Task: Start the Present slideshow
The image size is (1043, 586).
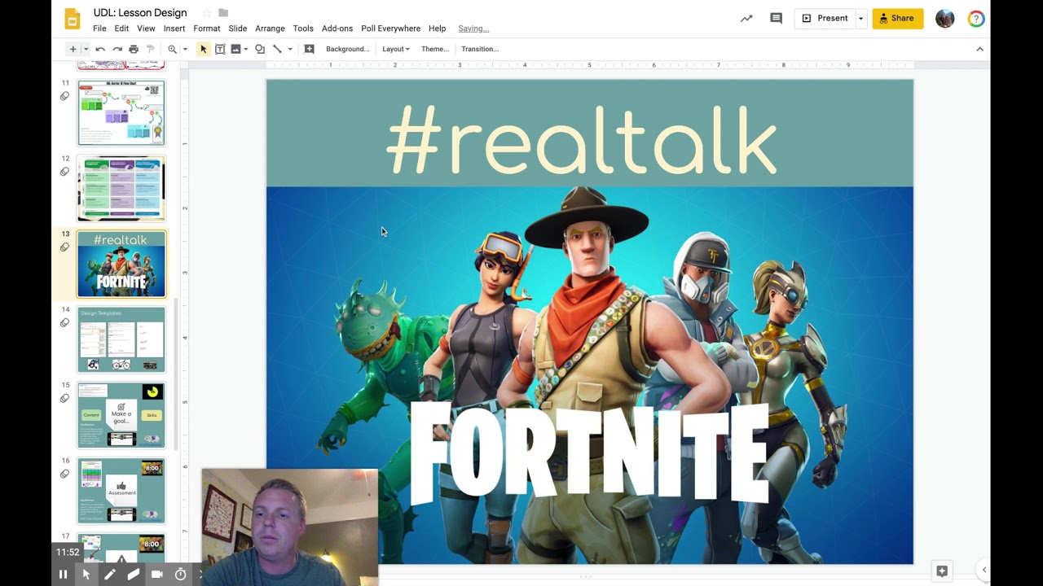Action: (x=825, y=18)
